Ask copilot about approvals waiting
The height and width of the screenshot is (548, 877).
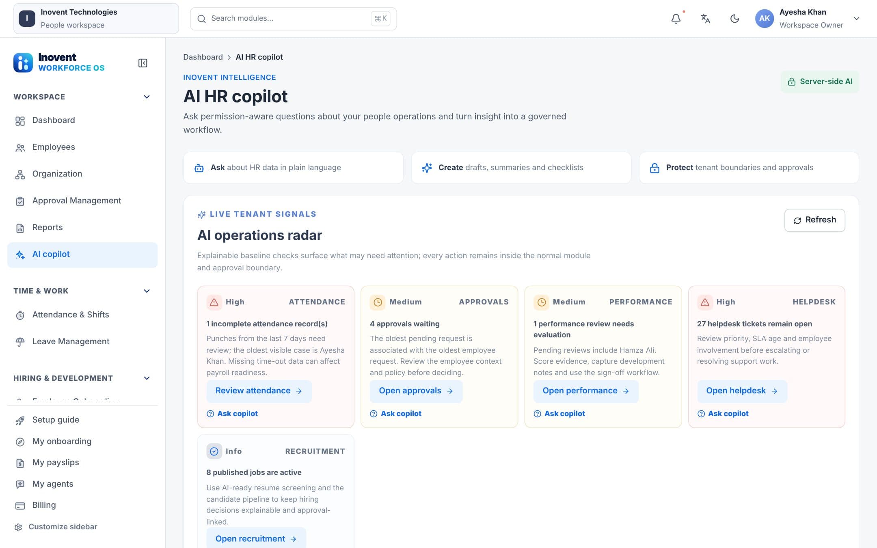[396, 414]
